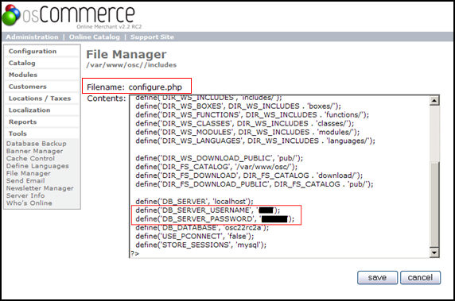Image resolution: width=455 pixels, height=301 pixels.
Task: Click scrollbar up arrow in contents box
Action: coord(434,100)
